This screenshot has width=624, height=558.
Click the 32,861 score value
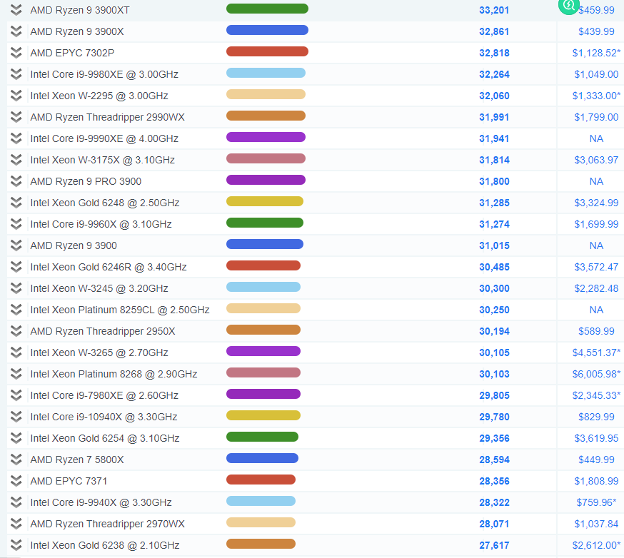[494, 31]
